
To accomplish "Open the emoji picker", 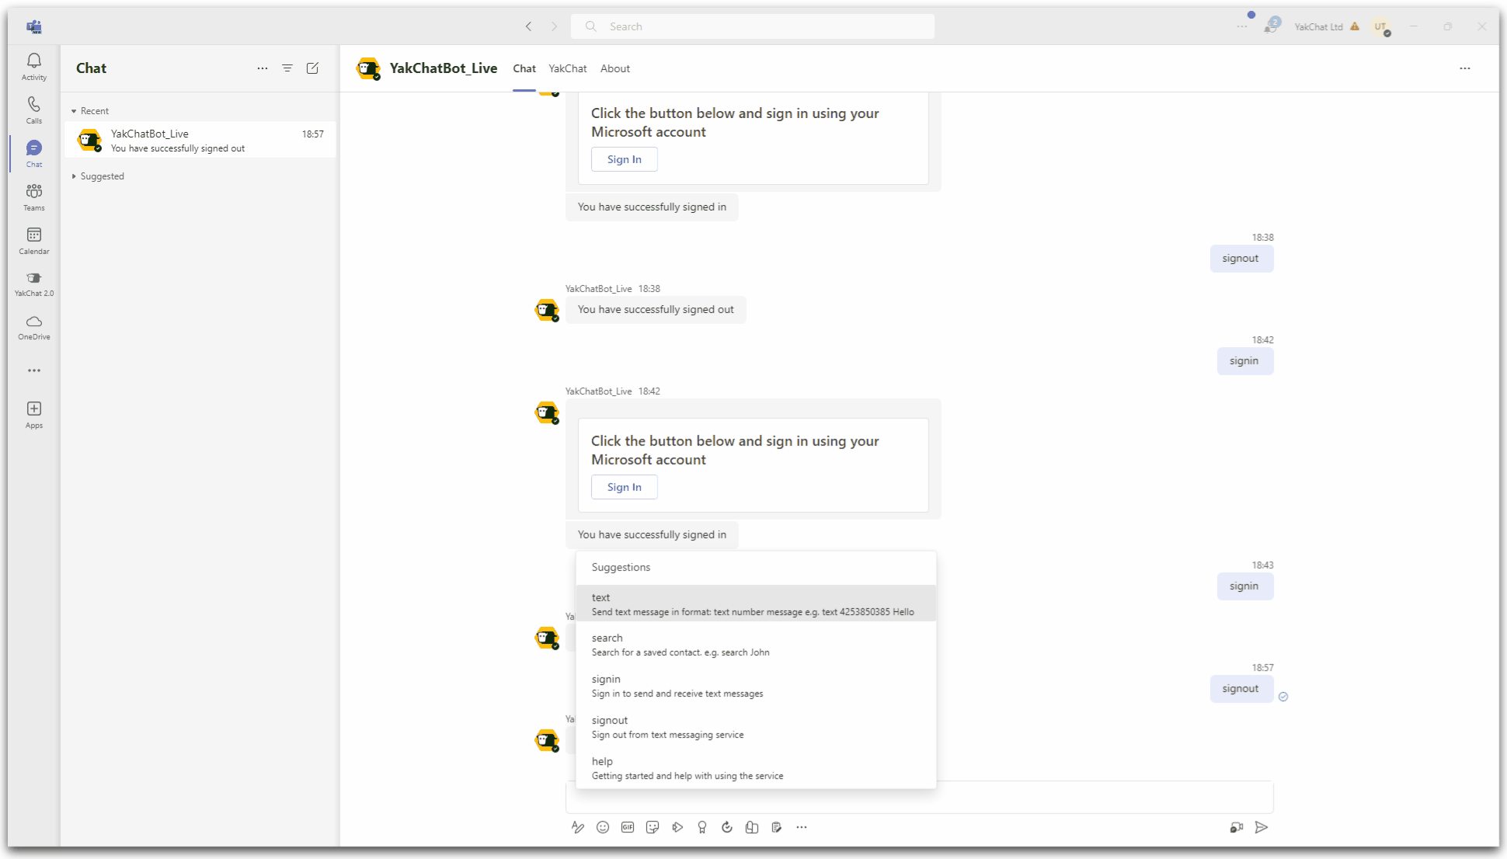I will coord(603,827).
